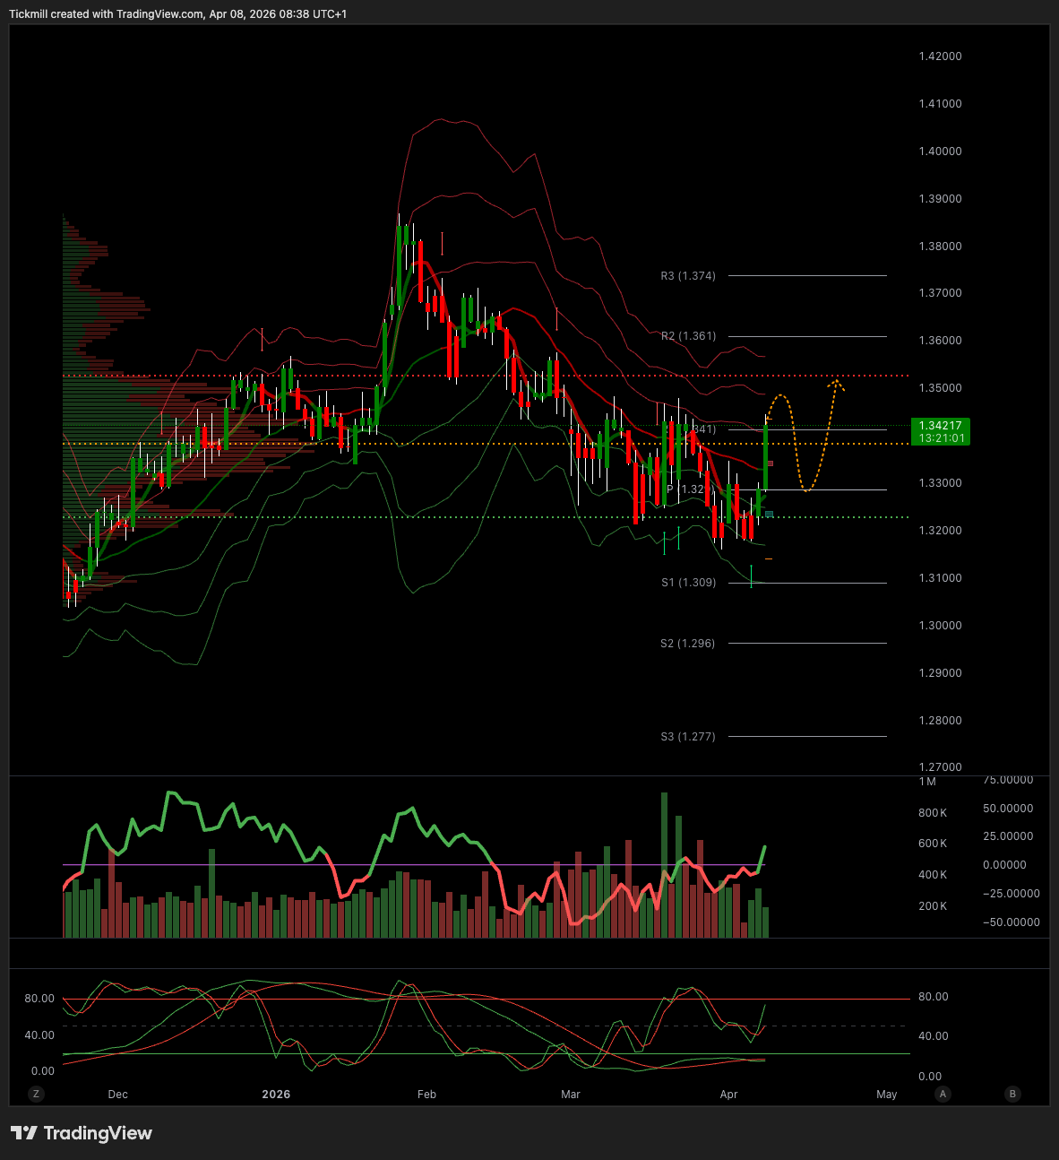Click the 1.40000 price scale label
This screenshot has height=1160, width=1059.
(x=940, y=151)
